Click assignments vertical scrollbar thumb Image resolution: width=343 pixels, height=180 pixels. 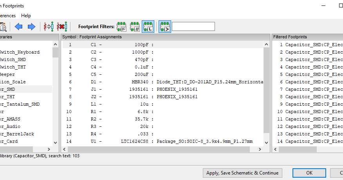pos(266,90)
